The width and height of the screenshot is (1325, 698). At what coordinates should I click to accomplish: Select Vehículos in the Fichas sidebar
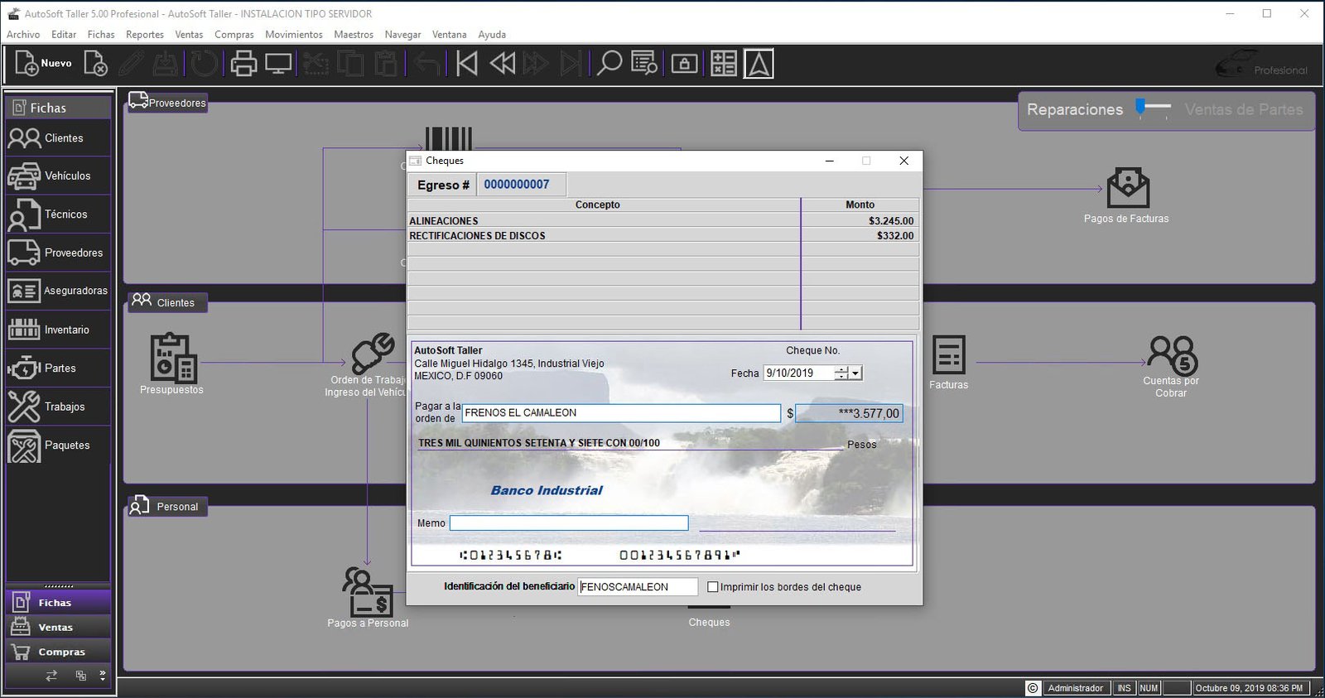coord(58,176)
